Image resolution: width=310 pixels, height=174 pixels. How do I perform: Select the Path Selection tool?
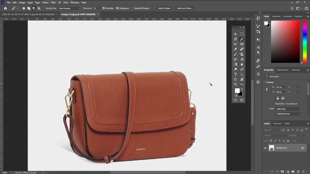[242, 74]
